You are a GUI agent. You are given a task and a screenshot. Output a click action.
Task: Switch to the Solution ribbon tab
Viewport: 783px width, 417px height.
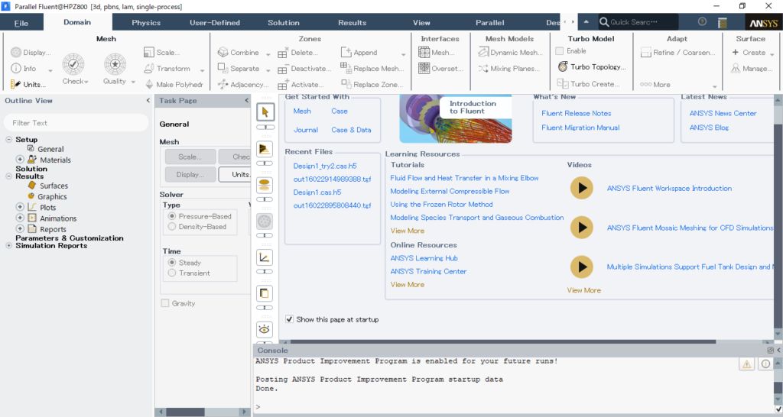point(283,22)
